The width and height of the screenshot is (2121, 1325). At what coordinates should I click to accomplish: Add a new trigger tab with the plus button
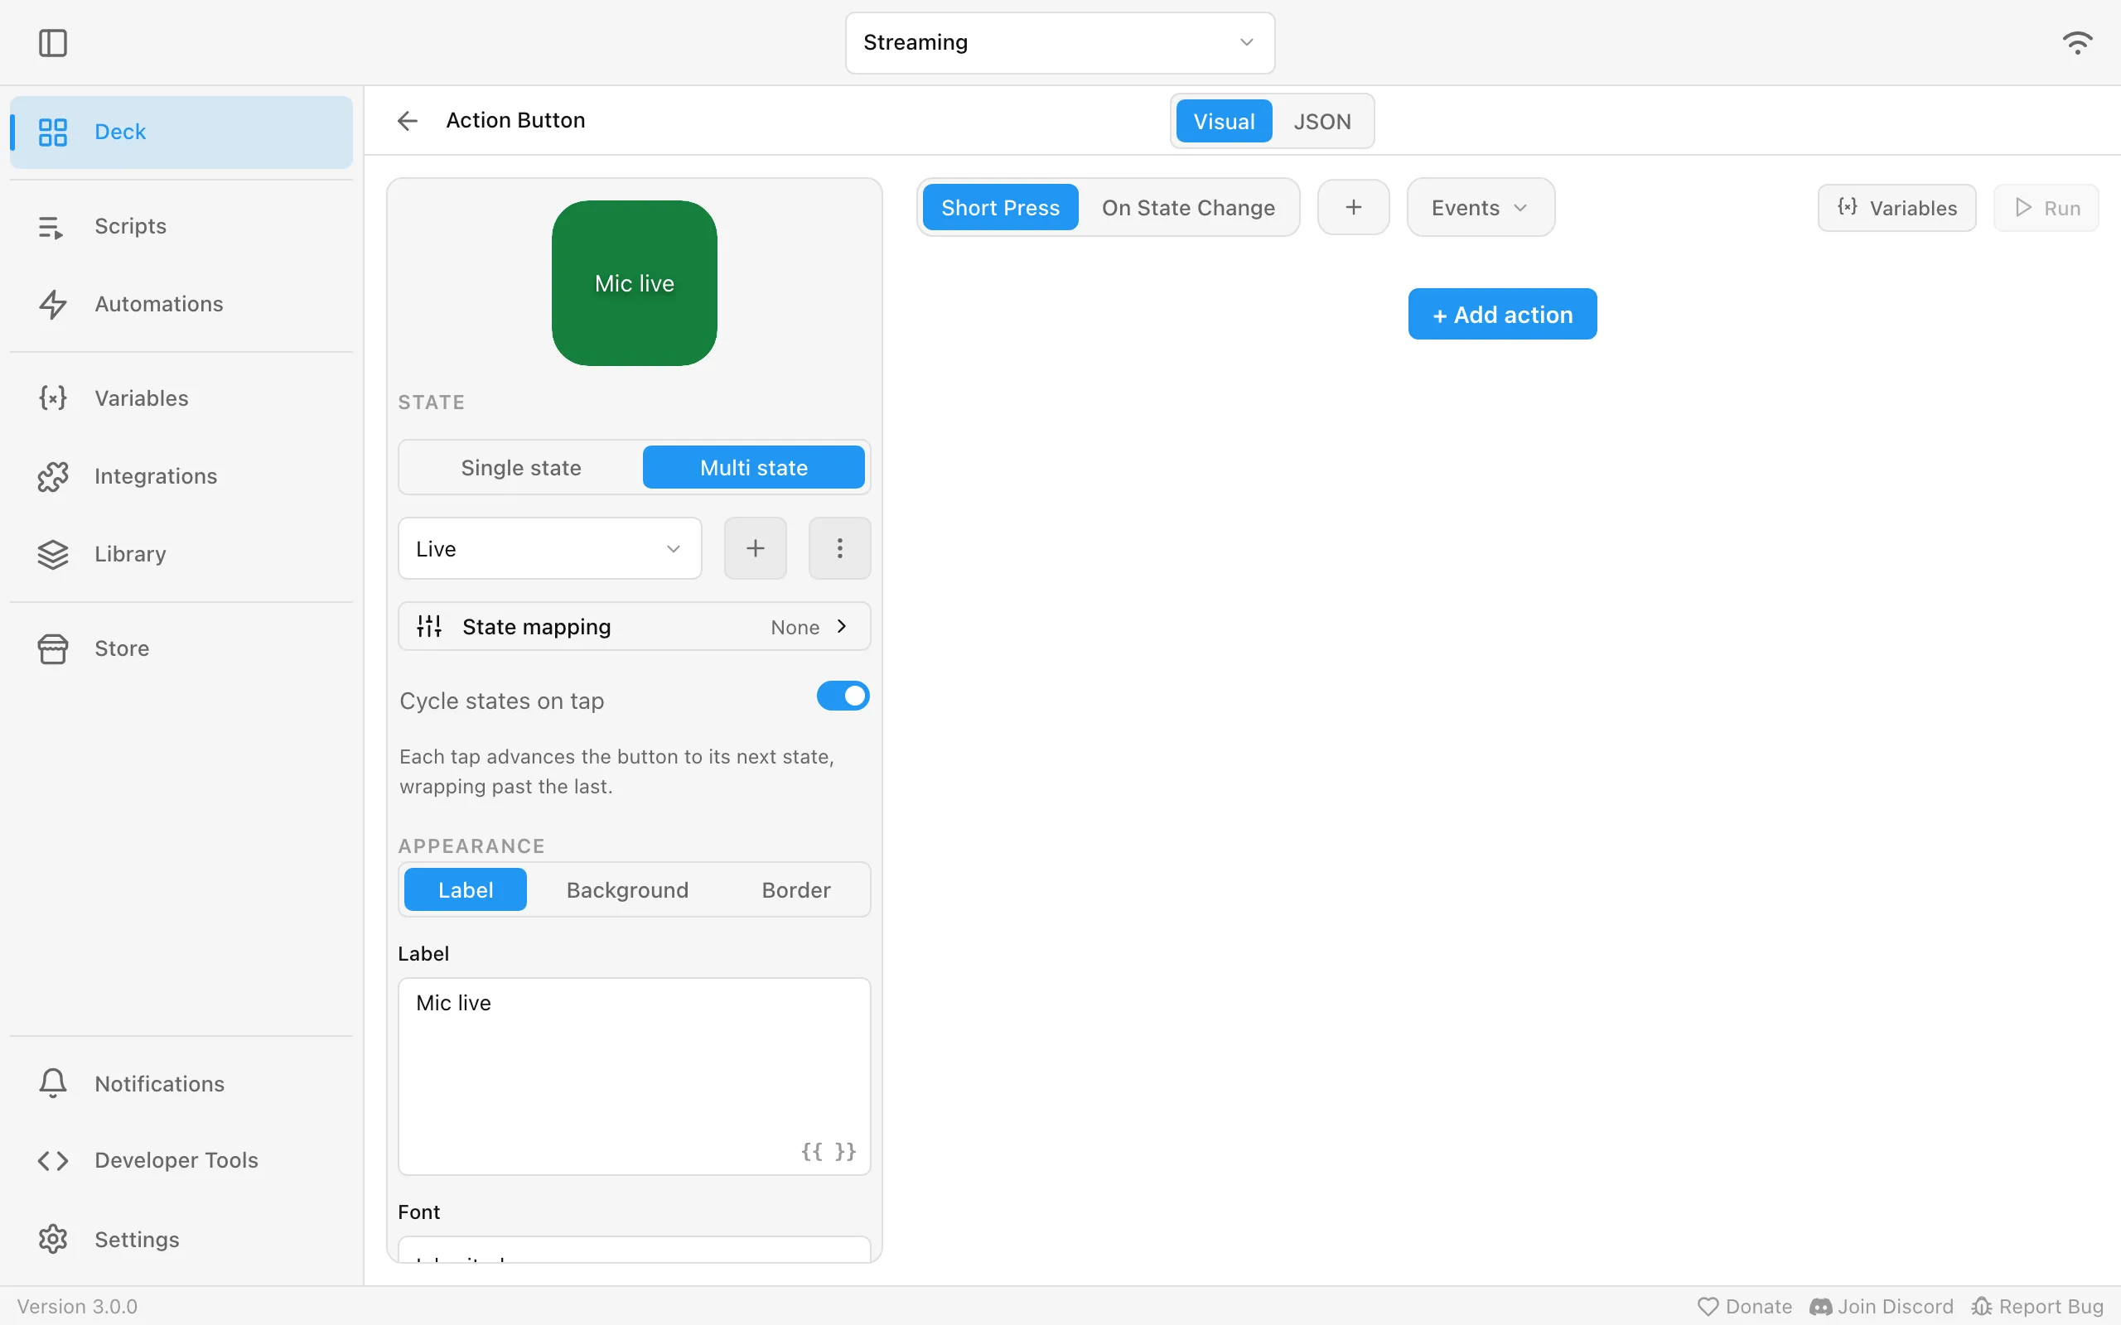(1353, 208)
